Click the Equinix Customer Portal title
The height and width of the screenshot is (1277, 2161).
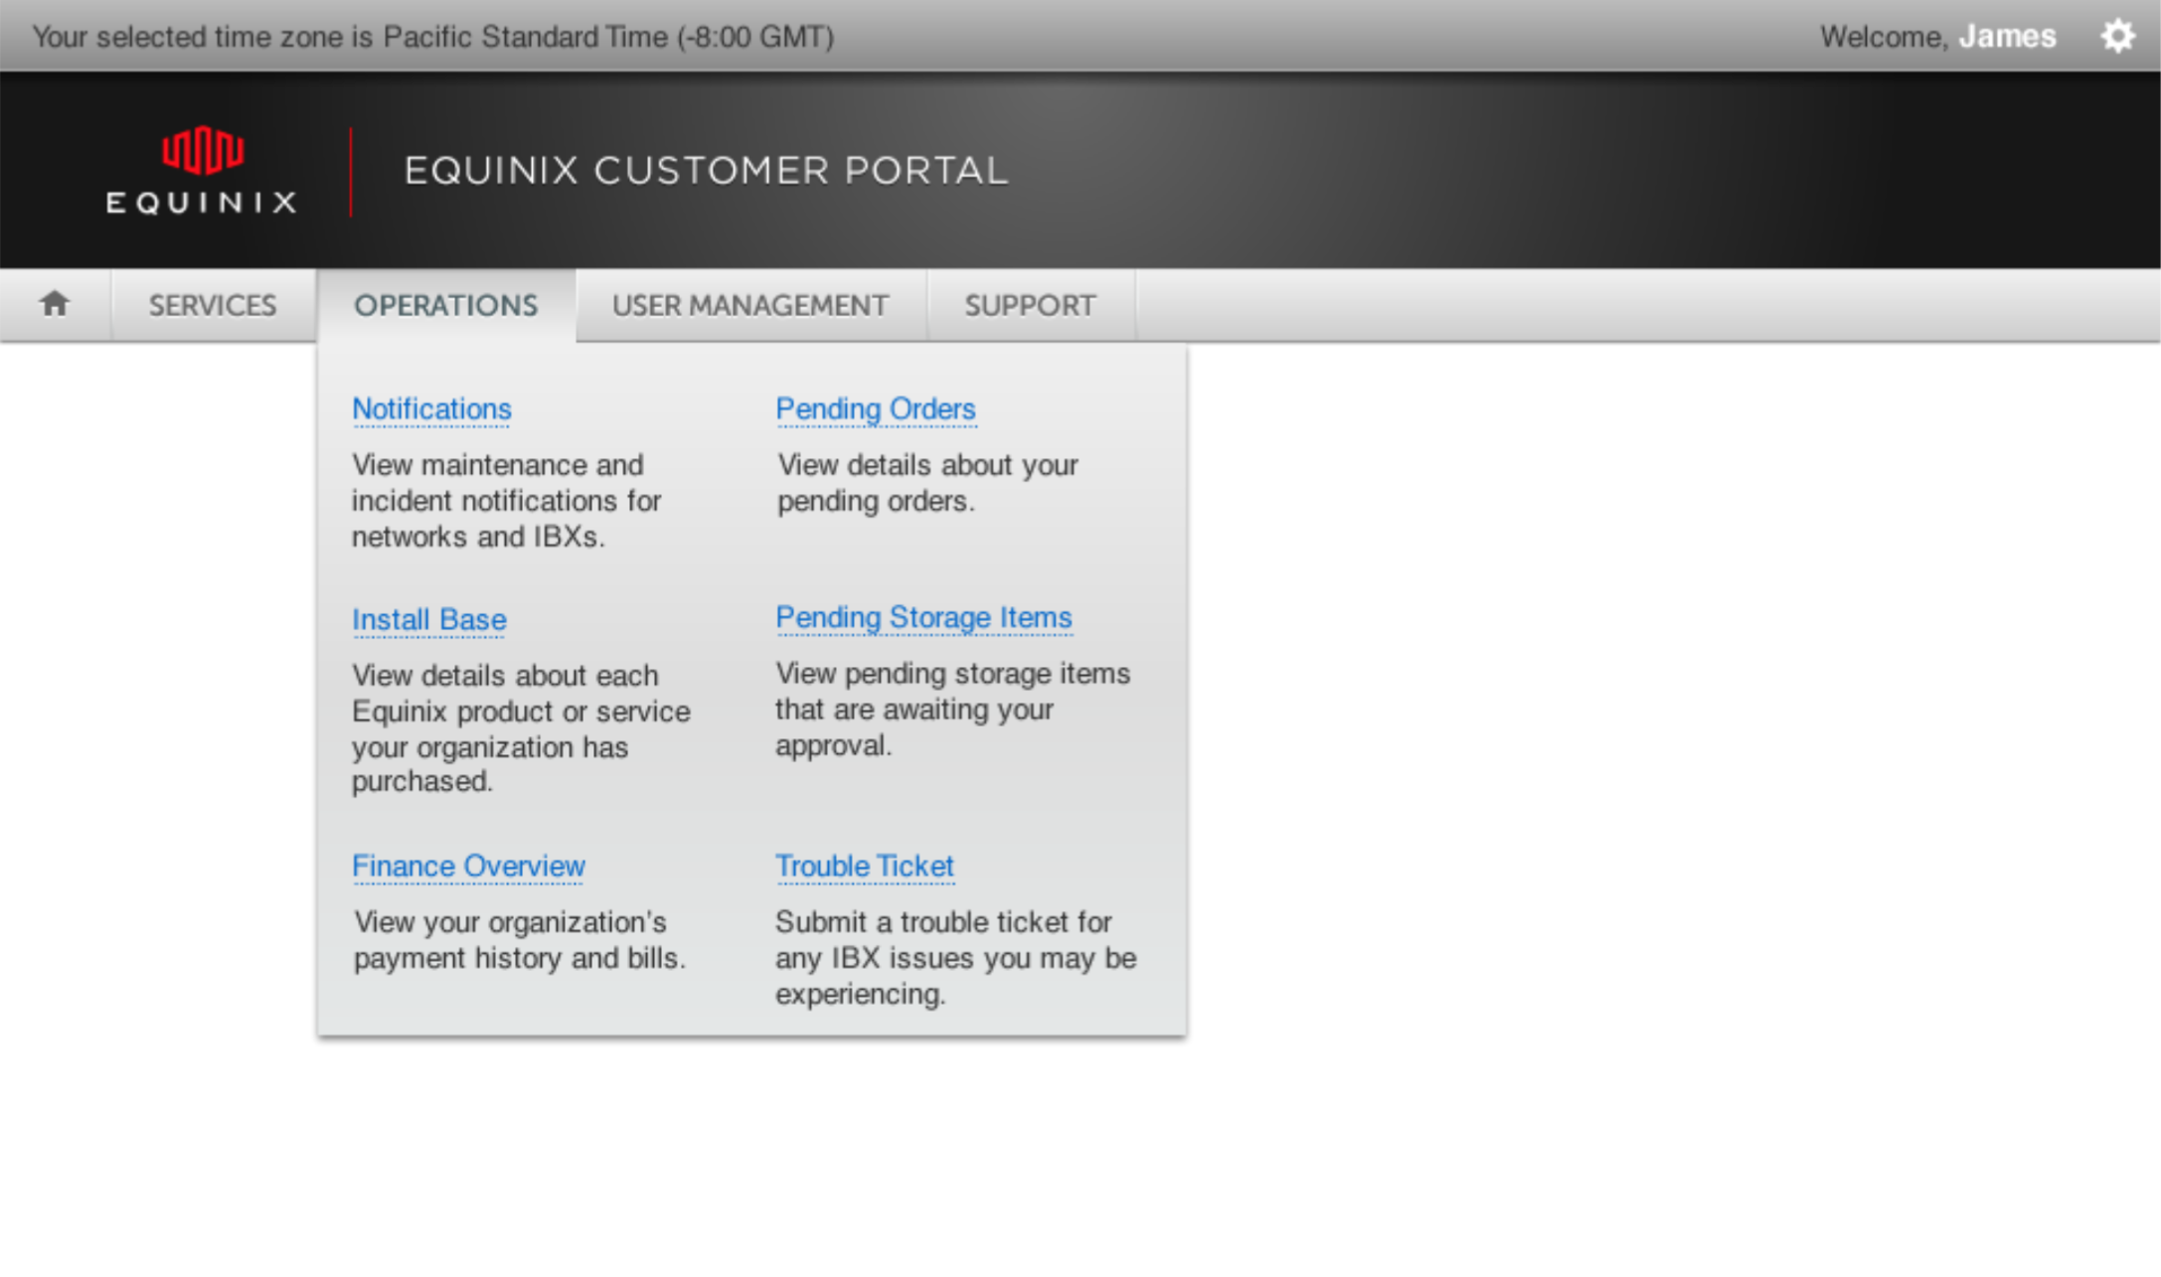[706, 171]
